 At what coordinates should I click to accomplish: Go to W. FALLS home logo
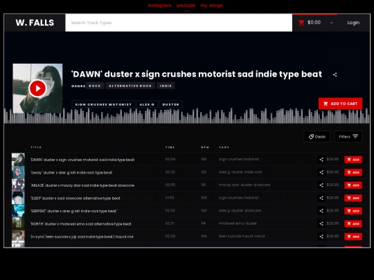(35, 23)
